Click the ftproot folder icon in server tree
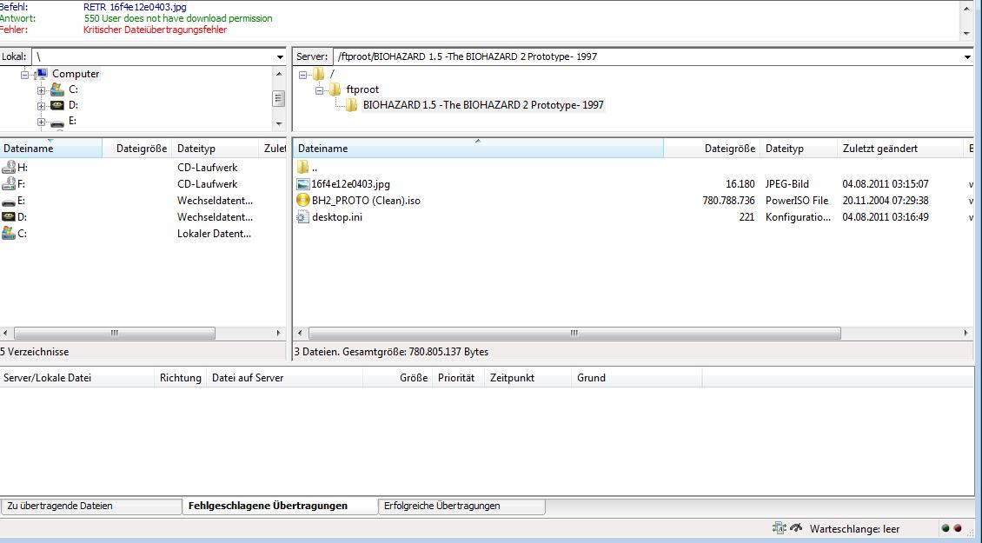Image resolution: width=982 pixels, height=543 pixels. click(x=335, y=89)
